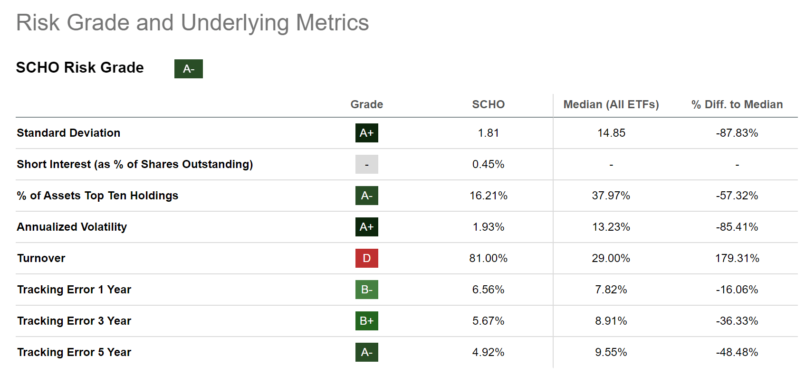The width and height of the screenshot is (805, 375).
Task: Click the SCHO Risk Grade A- badge
Action: point(188,69)
